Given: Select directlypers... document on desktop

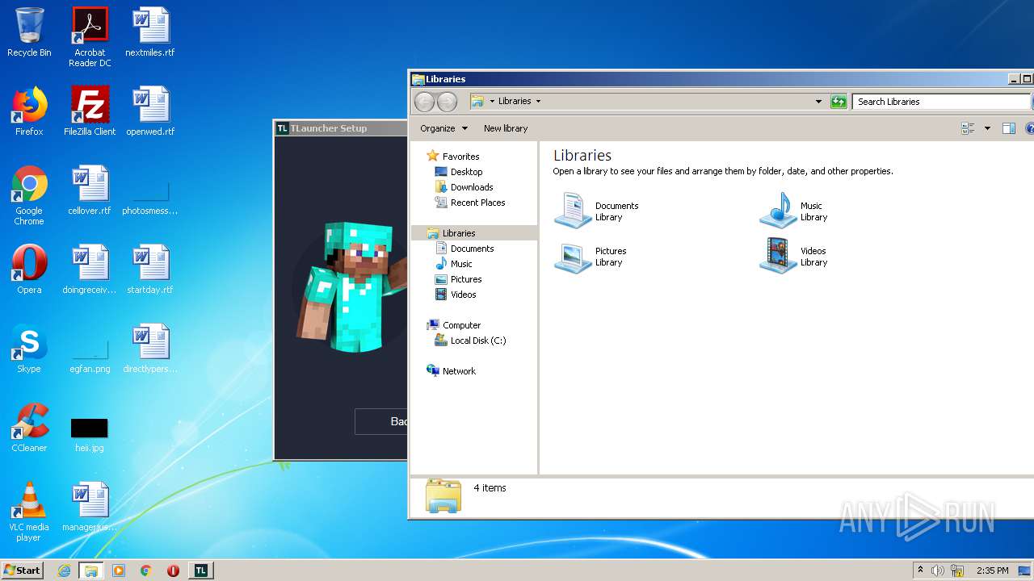Looking at the screenshot, I should coord(150,349).
